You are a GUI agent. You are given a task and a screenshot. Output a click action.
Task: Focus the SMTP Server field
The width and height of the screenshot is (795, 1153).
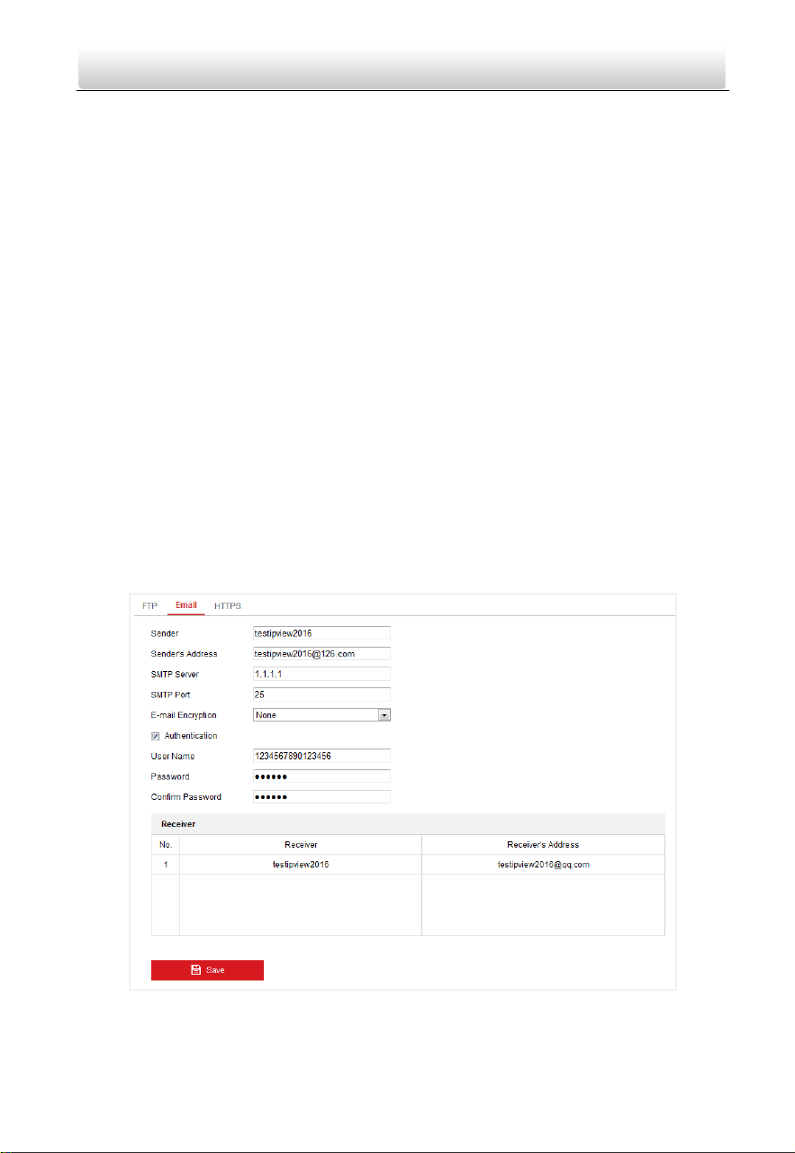point(321,674)
